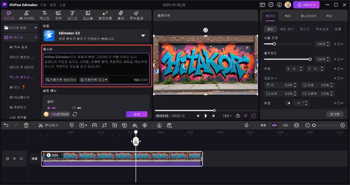Open the Special Effects module icon
The height and width of the screenshot is (185, 350).
click(x=136, y=13)
